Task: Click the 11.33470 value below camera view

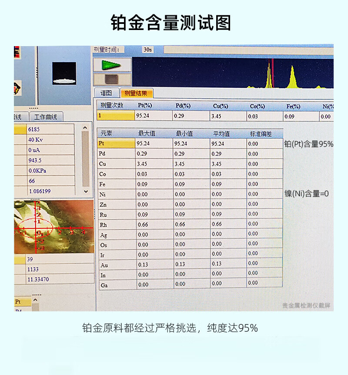Action: [x=38, y=279]
